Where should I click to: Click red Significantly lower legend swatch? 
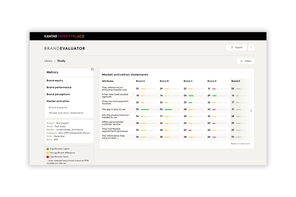point(48,156)
